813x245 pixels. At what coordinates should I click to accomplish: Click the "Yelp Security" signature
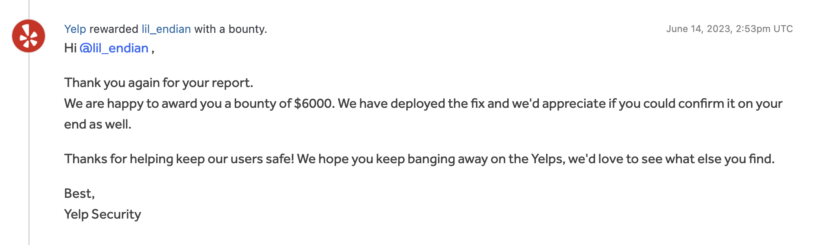[102, 214]
